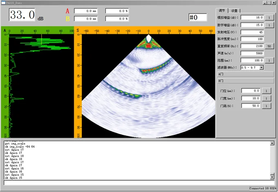Click the orange S-scan axis label
Viewport: 278px width, 192px height.
77,31
